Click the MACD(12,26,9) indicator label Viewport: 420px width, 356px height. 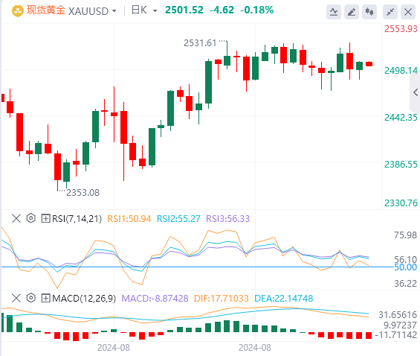coord(84,299)
